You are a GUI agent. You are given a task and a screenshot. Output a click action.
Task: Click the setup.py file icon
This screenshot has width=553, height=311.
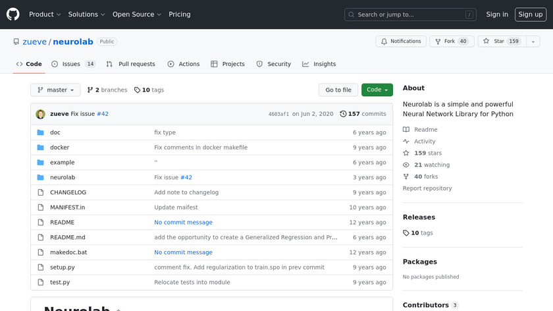coord(41,268)
